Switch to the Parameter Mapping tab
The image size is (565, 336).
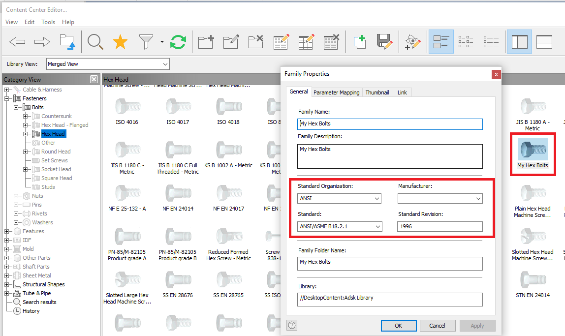[x=336, y=92]
